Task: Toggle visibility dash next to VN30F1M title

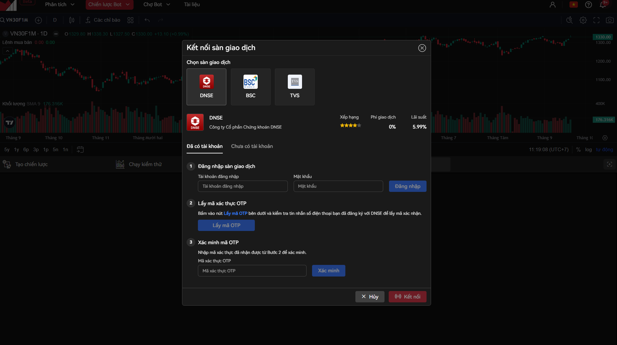Action: pyautogui.click(x=56, y=34)
